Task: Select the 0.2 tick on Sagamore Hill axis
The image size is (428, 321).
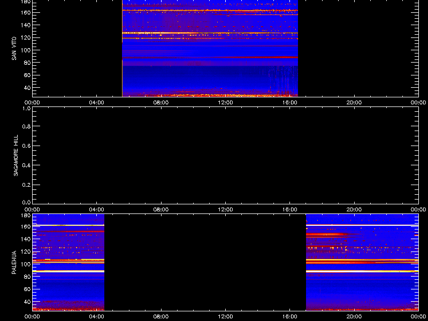Action: [26, 185]
